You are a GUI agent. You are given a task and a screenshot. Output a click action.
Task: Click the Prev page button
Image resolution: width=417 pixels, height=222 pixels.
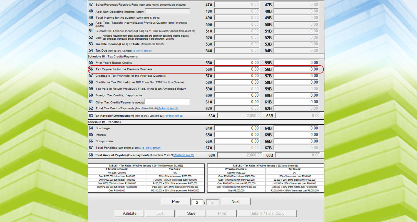[x=176, y=202]
